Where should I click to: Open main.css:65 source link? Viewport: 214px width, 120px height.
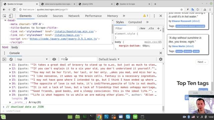[153, 42]
